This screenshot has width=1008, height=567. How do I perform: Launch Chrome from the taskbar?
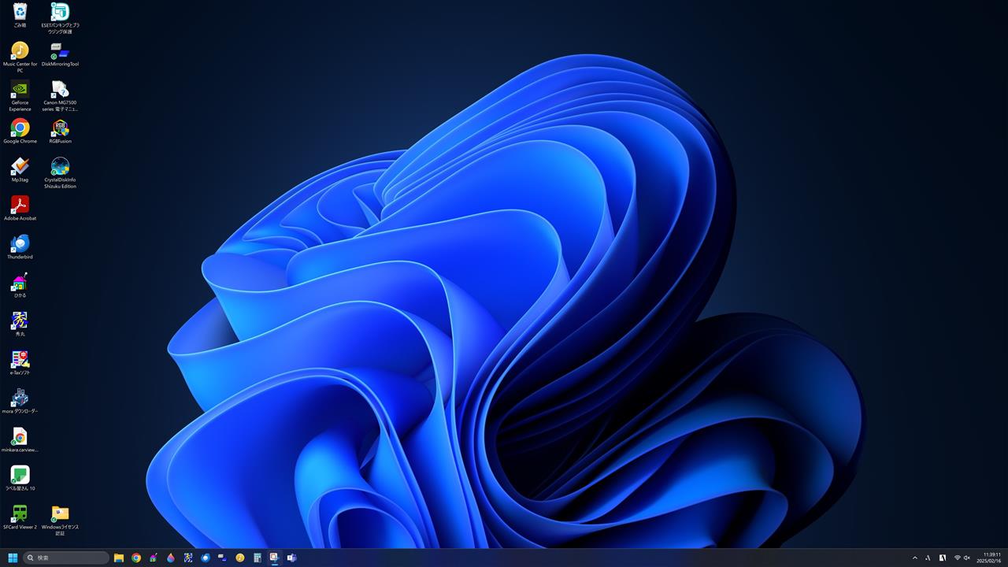click(136, 558)
